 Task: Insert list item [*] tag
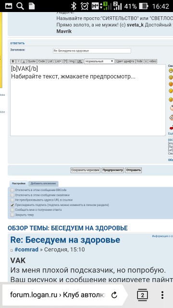click(x=65, y=61)
